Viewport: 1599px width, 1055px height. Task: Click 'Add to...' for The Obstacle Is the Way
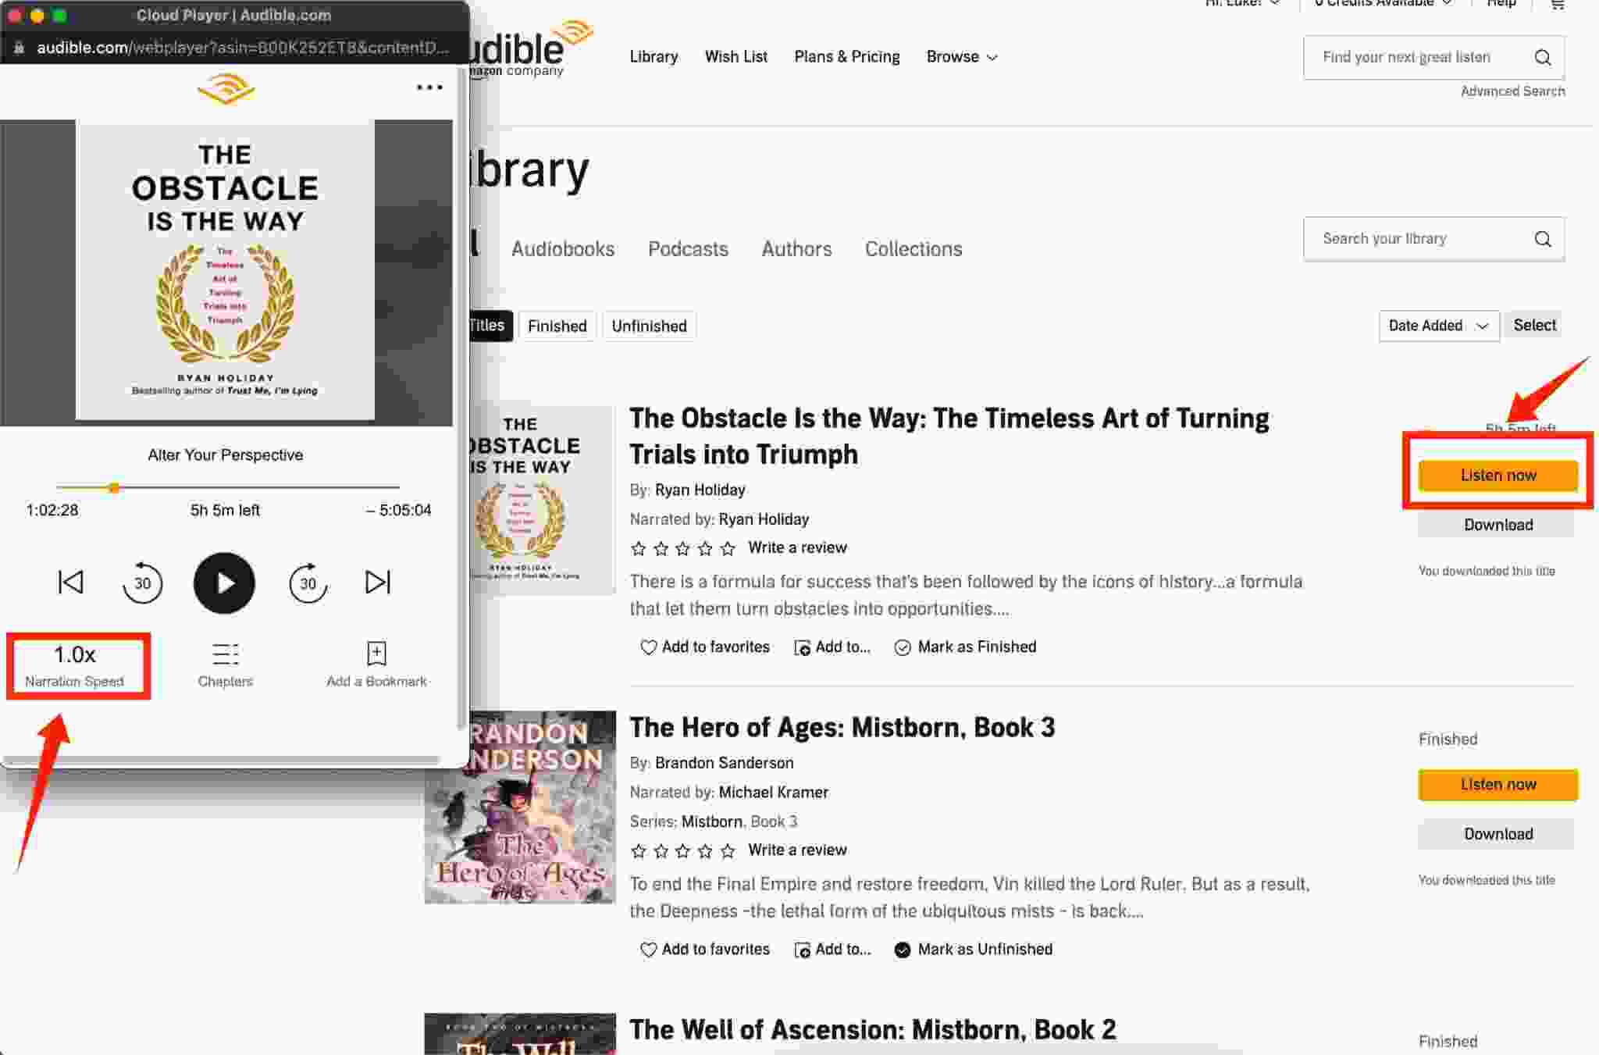(832, 647)
